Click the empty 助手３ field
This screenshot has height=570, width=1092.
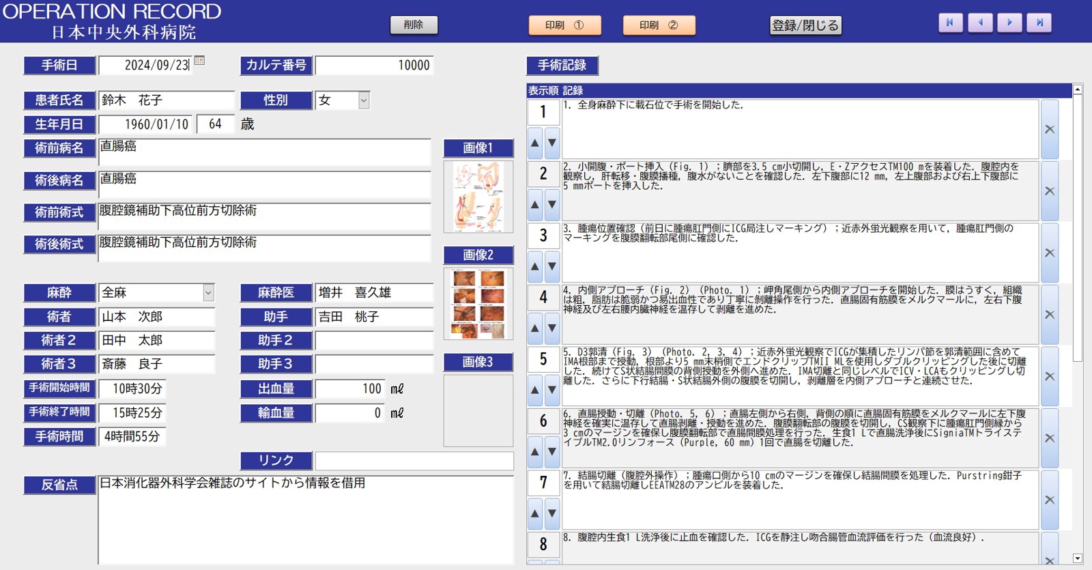pyautogui.click(x=374, y=365)
